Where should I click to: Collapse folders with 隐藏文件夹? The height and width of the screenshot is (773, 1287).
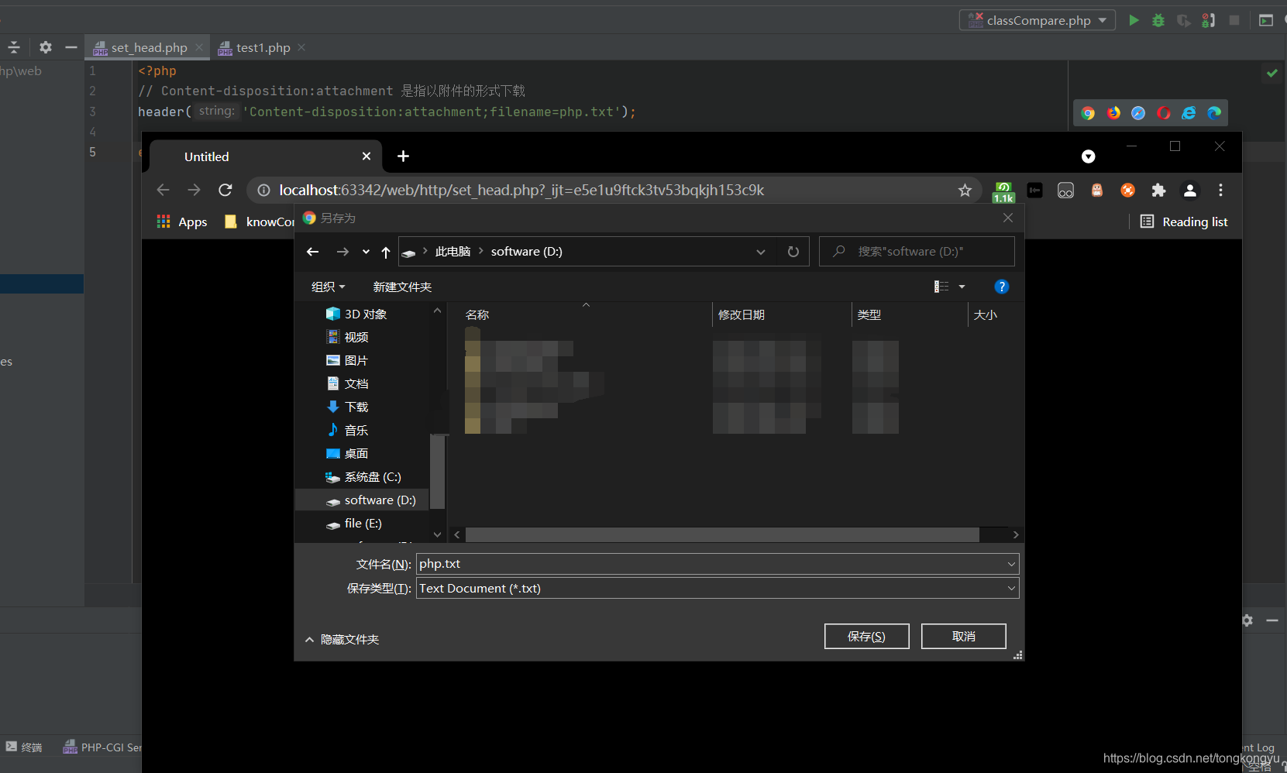(x=342, y=639)
